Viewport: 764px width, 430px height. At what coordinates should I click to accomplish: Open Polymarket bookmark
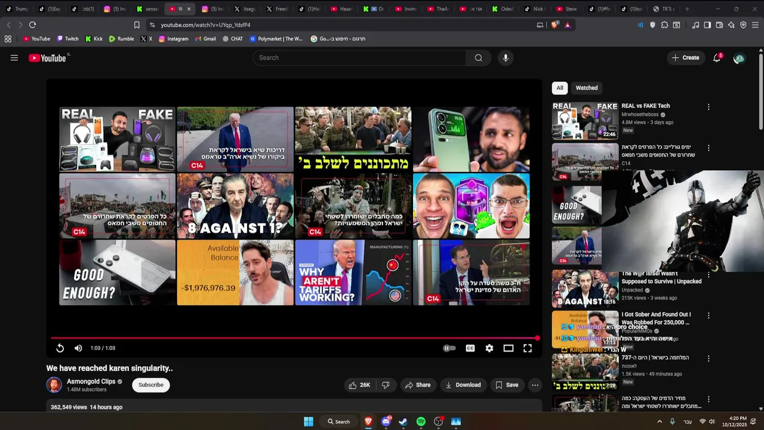(276, 39)
